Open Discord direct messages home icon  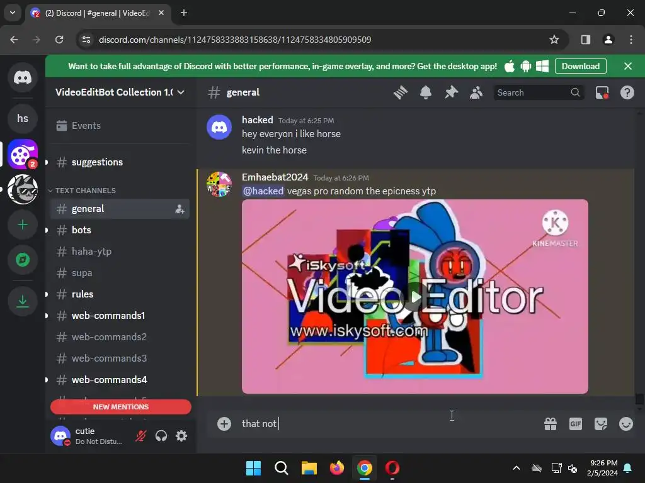coord(23,77)
